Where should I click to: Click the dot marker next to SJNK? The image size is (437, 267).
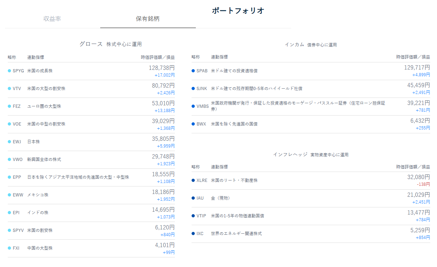(x=193, y=88)
